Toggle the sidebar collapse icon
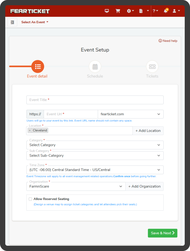The image size is (190, 251). pos(12,22)
